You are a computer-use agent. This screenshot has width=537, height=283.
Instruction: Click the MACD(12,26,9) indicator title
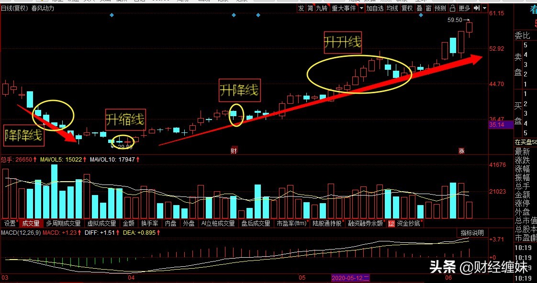pyautogui.click(x=21, y=233)
